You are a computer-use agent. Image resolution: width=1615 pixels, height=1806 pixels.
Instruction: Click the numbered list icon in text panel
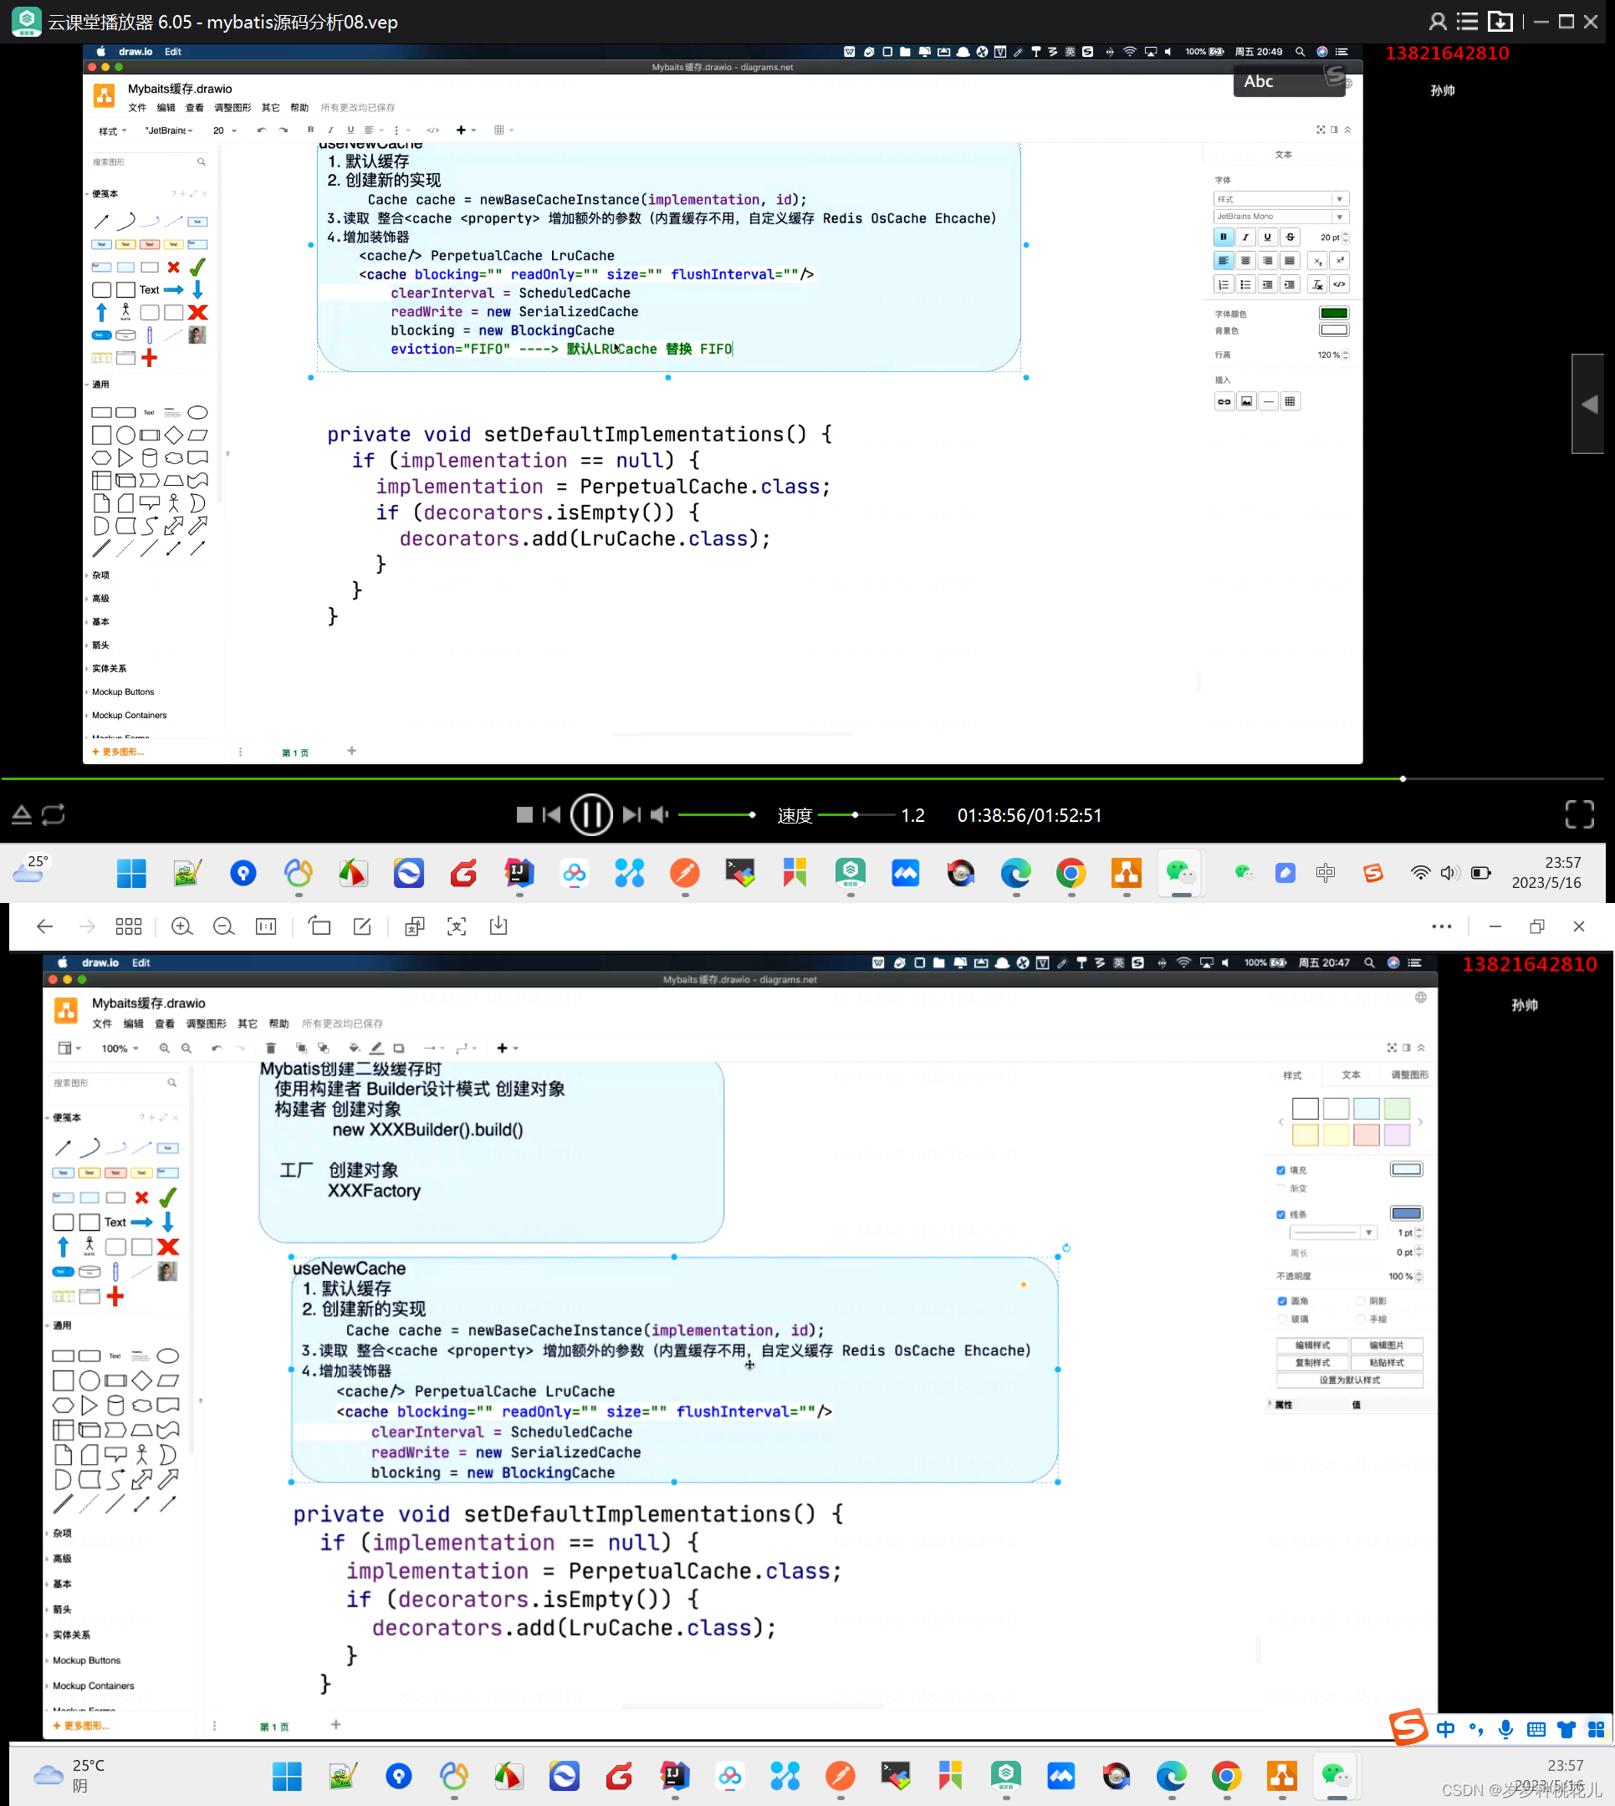(x=1224, y=285)
